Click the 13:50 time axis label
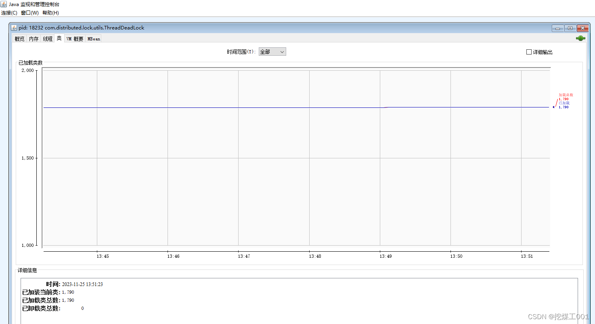 click(457, 256)
